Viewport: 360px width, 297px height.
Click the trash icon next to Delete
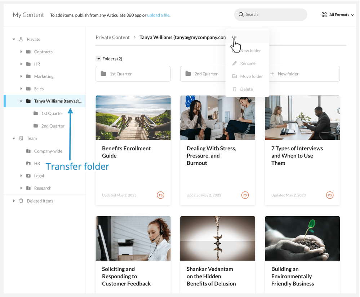point(234,89)
